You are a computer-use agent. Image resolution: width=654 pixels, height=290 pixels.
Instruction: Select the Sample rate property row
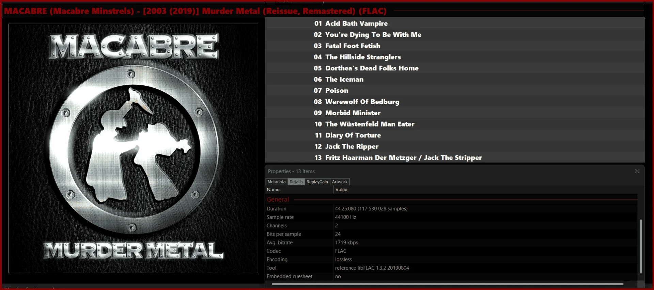[x=451, y=217]
